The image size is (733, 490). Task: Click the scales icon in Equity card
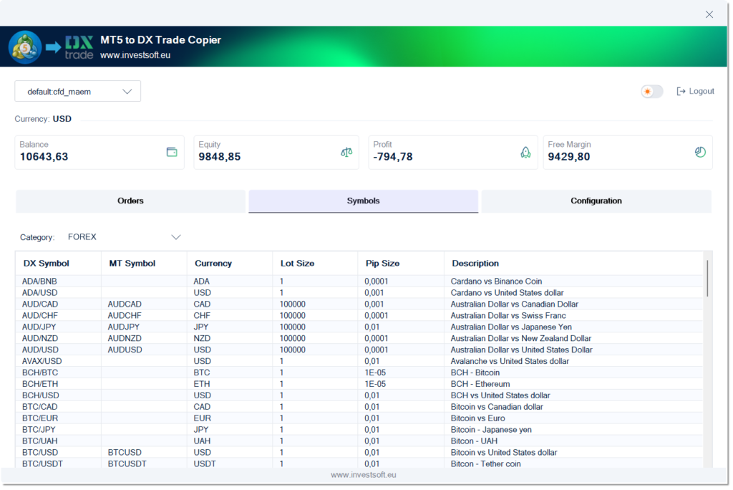pyautogui.click(x=346, y=152)
